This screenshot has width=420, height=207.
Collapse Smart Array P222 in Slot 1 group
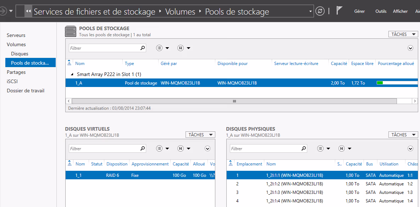tap(73, 75)
